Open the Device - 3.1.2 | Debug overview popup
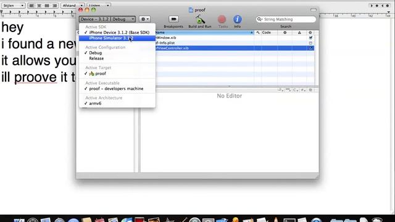This screenshot has height=222, width=395. click(107, 19)
